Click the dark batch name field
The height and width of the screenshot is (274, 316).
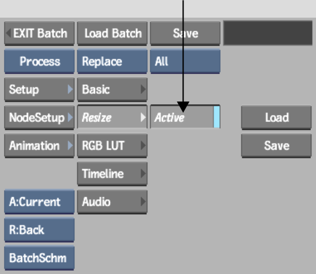click(268, 33)
